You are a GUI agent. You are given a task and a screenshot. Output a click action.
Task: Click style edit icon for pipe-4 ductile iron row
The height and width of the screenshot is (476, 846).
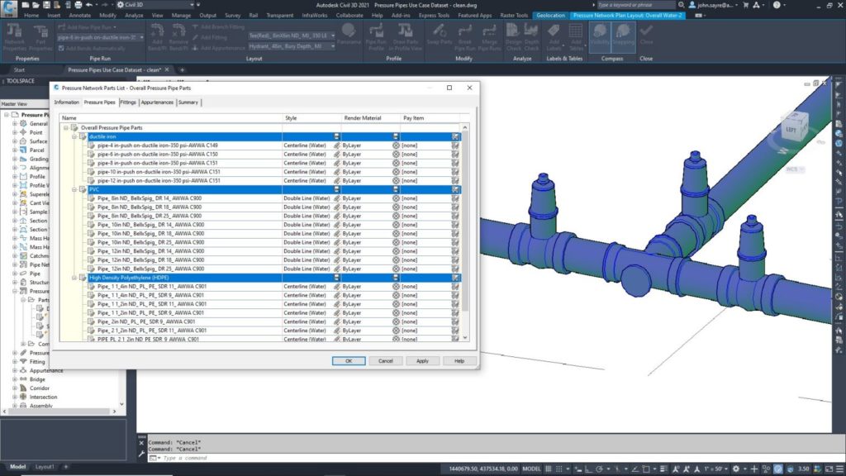[337, 145]
